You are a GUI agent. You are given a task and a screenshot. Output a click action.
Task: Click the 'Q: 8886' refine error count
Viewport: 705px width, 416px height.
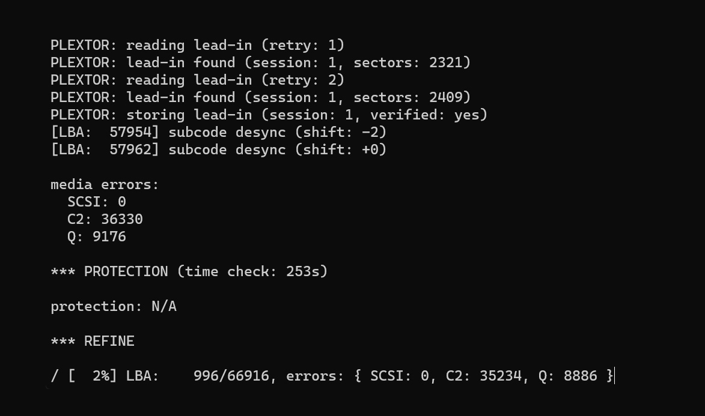[x=580, y=376]
